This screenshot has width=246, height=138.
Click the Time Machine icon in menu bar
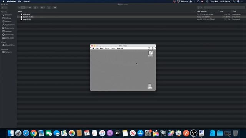[x=207, y=2]
